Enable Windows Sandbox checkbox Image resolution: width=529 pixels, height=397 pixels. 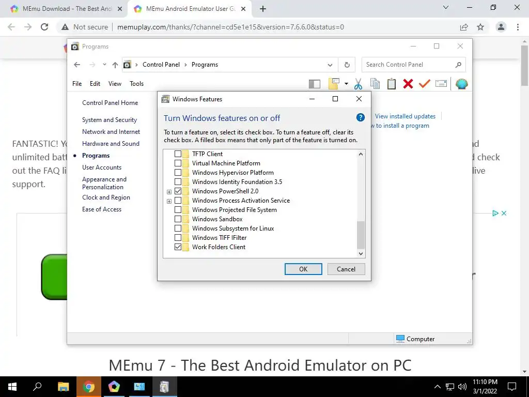pyautogui.click(x=178, y=219)
